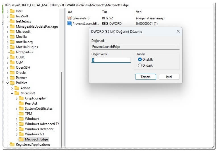Expand the MozillaPlugins key
Screen dimensions: 217x151
tap(7, 47)
